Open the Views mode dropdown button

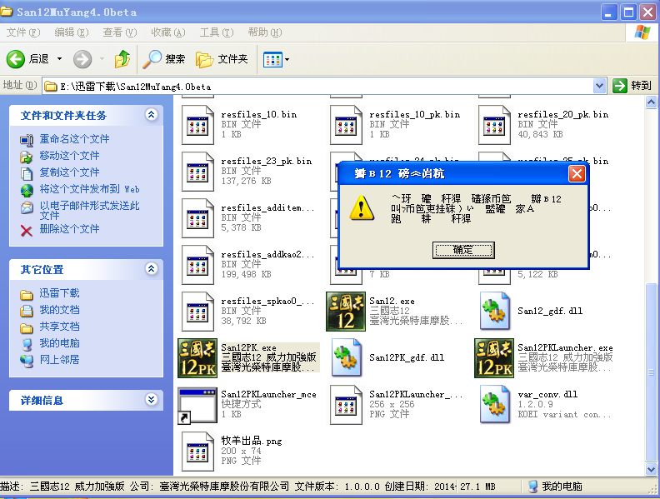(x=276, y=60)
